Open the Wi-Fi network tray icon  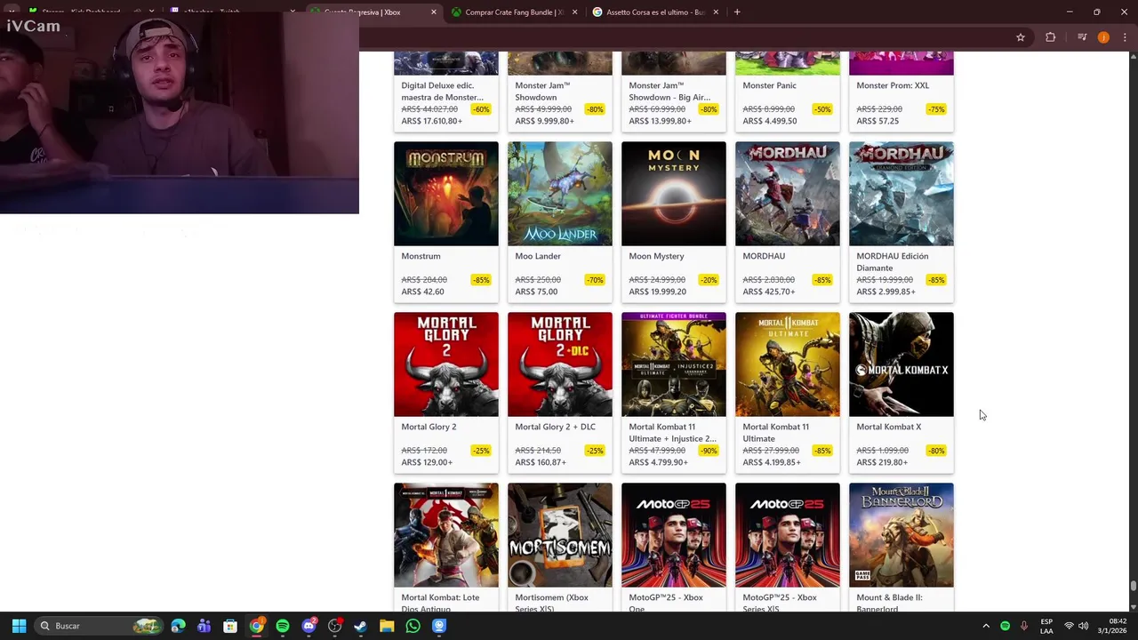(1069, 626)
